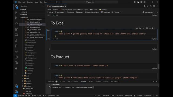This screenshot has width=173, height=97.
Task: Expand the OUTLINE section in Explorer
Action: (x=24, y=12)
